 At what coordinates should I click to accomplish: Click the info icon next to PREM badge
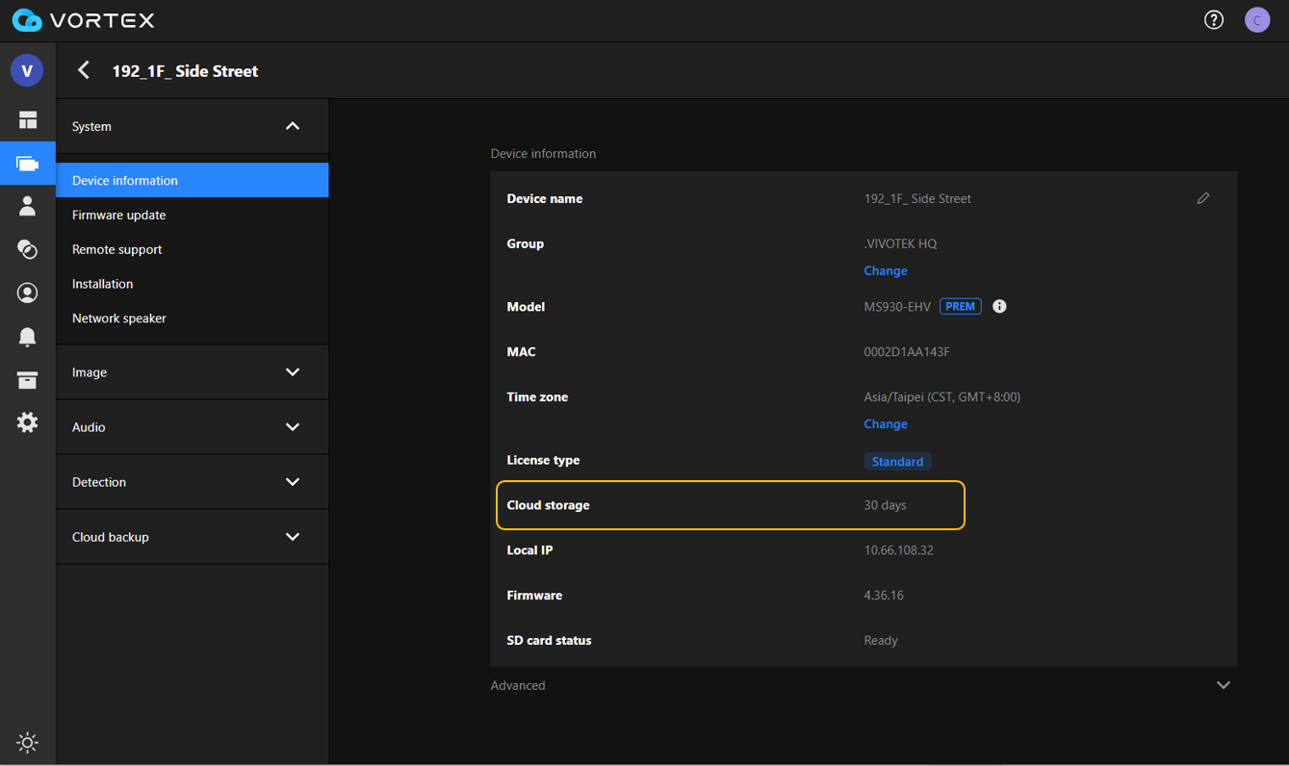(998, 306)
